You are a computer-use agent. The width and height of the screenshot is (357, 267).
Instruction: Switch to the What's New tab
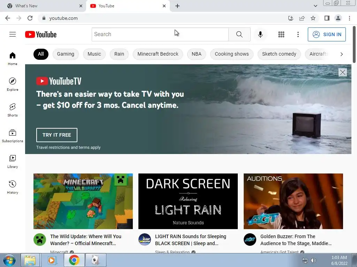pyautogui.click(x=43, y=6)
